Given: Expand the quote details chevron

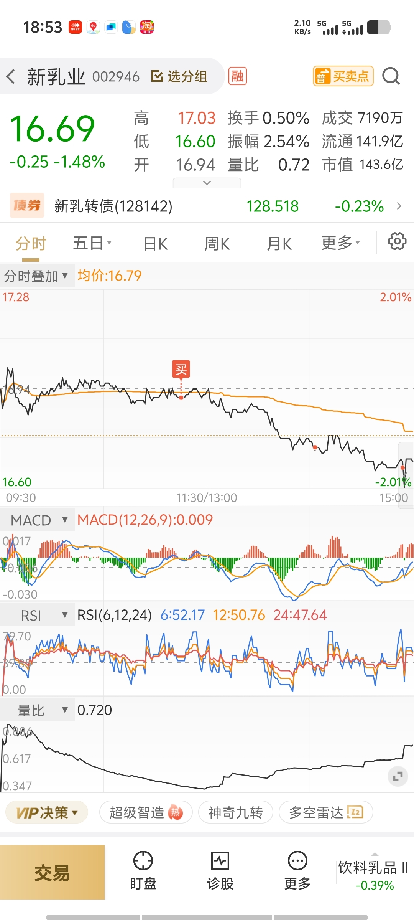Looking at the screenshot, I should [207, 183].
